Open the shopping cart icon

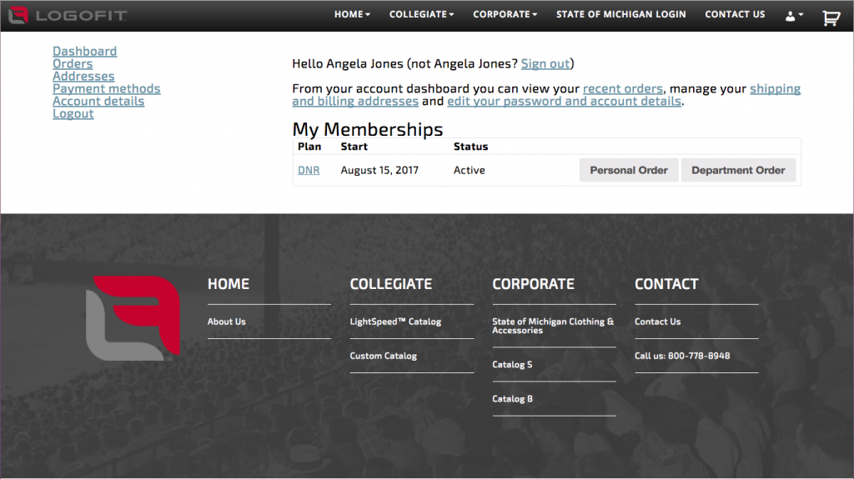coord(831,17)
